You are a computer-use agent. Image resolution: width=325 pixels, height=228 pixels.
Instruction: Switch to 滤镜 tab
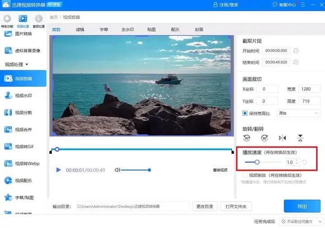point(80,29)
